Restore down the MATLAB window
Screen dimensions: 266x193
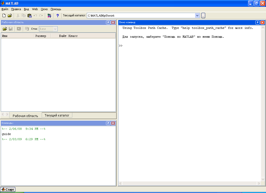pyautogui.click(x=257, y=3)
